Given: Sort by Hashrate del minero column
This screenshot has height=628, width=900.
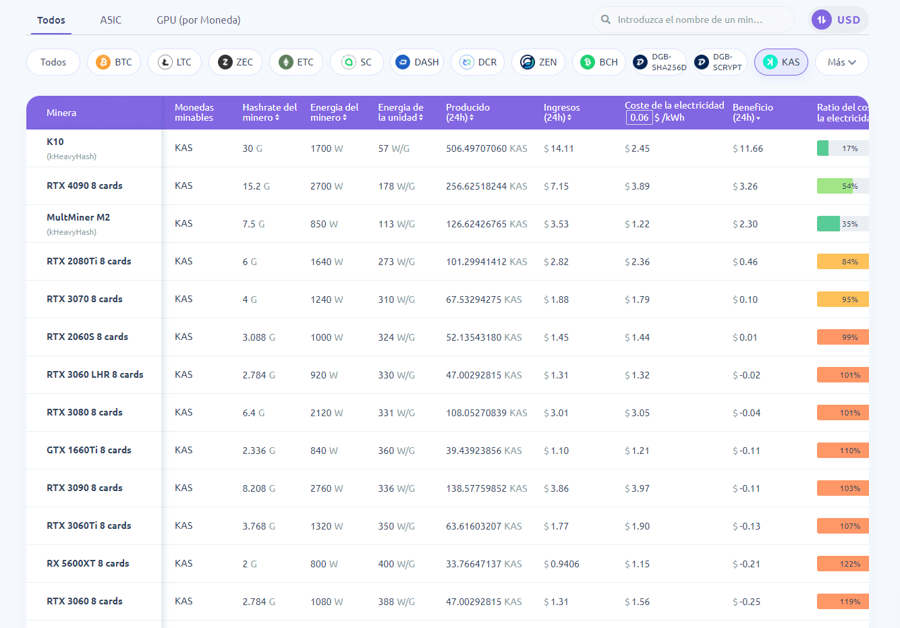Looking at the screenshot, I should [270, 113].
